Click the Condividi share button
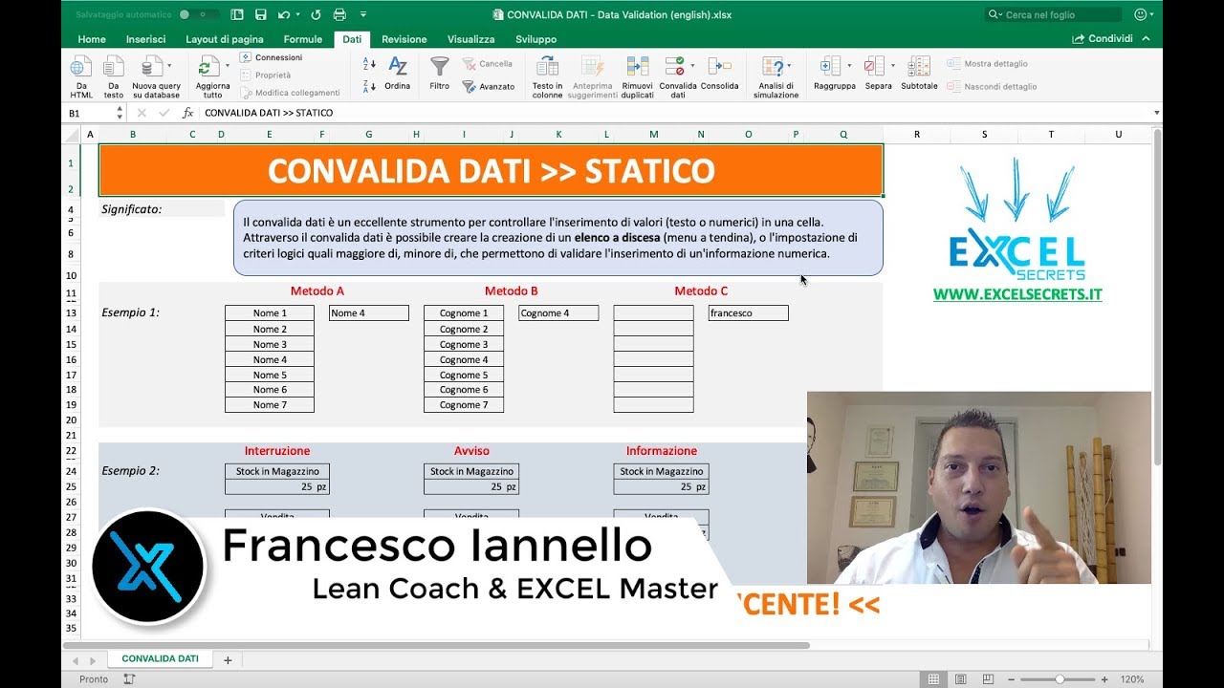Viewport: 1224px width, 688px height. (1103, 39)
